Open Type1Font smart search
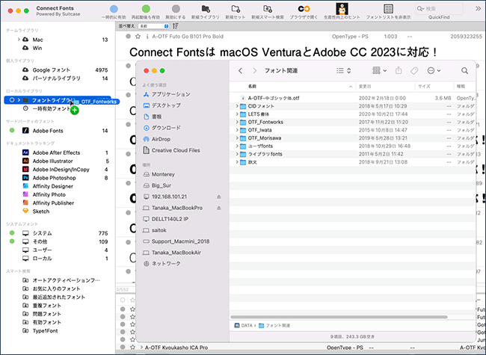This screenshot has height=355, width=486. 46,331
